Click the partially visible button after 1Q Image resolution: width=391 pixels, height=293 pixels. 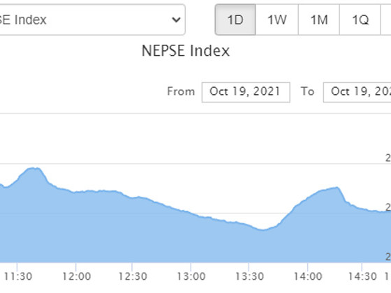[x=385, y=20]
